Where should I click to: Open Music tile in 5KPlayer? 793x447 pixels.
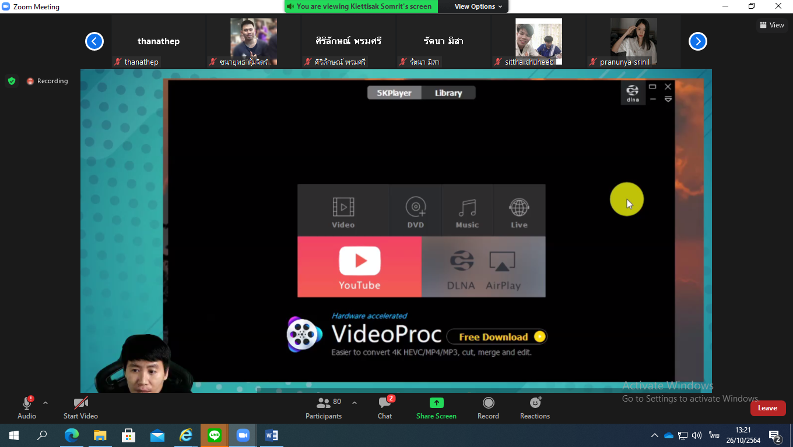467,211
